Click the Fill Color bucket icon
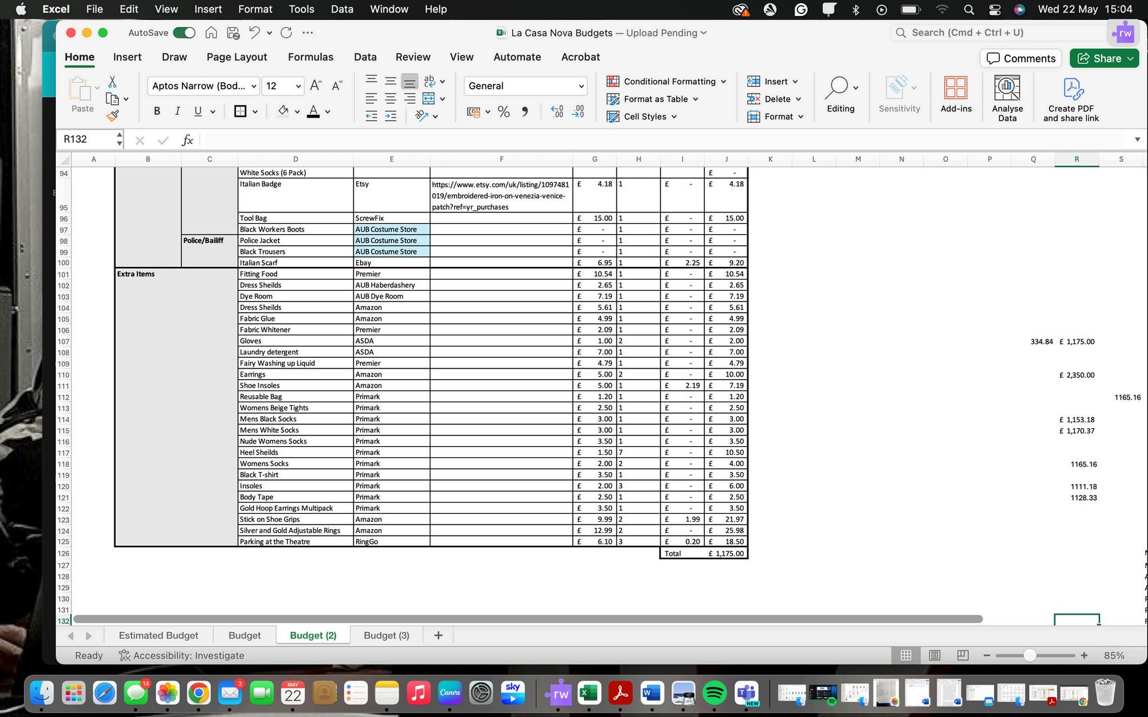This screenshot has width=1148, height=717. tap(283, 112)
